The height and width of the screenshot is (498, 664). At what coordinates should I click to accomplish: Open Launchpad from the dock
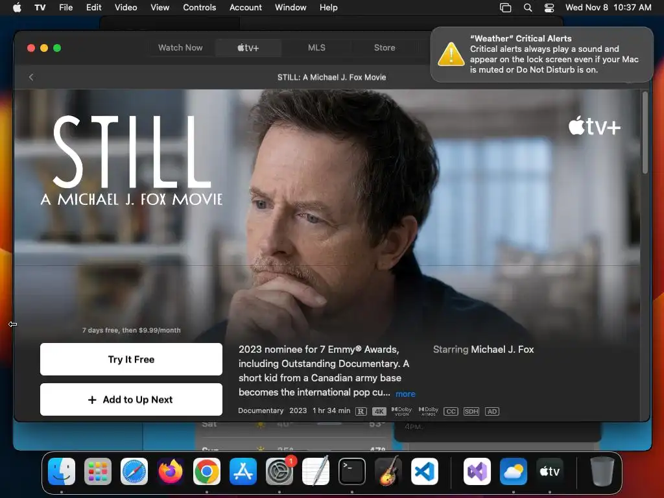(x=98, y=471)
